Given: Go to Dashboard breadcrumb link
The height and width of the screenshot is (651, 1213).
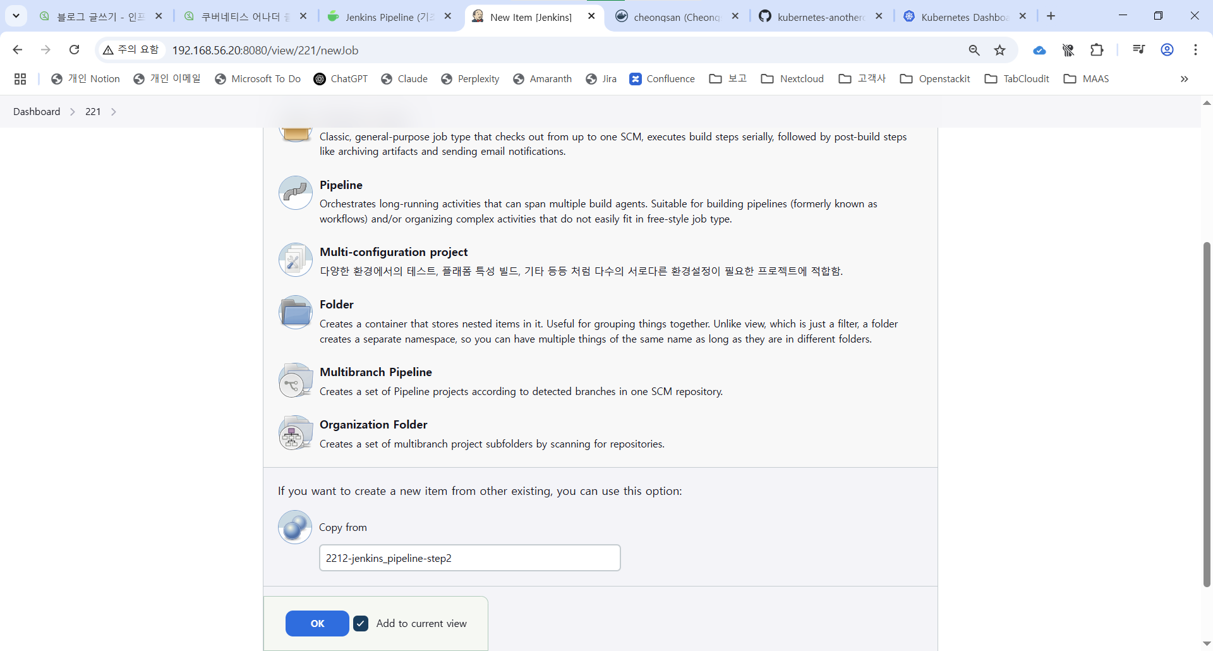Looking at the screenshot, I should point(37,112).
